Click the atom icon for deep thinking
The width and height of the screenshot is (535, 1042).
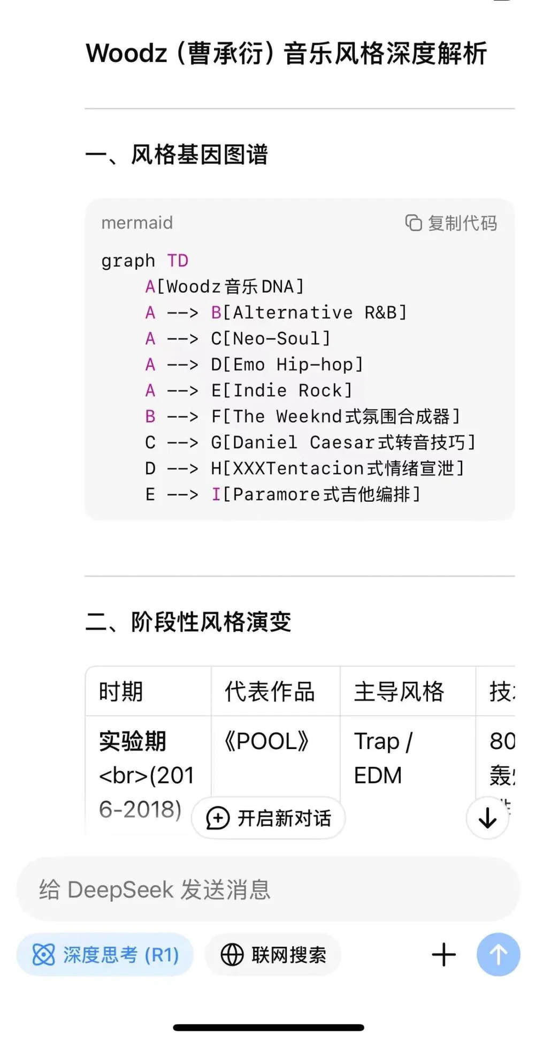pyautogui.click(x=44, y=954)
